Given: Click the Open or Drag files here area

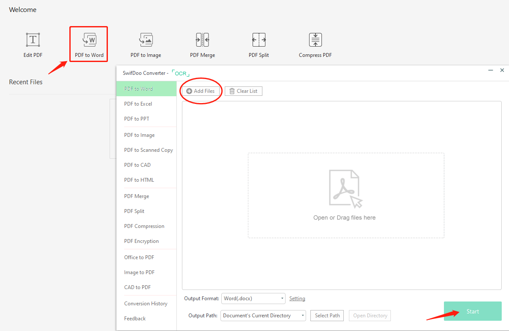Looking at the screenshot, I should click(x=346, y=195).
